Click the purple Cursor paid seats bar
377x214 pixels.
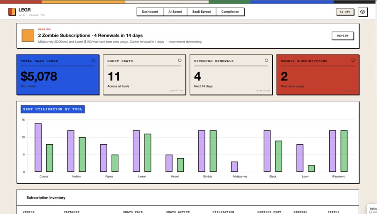(38, 148)
